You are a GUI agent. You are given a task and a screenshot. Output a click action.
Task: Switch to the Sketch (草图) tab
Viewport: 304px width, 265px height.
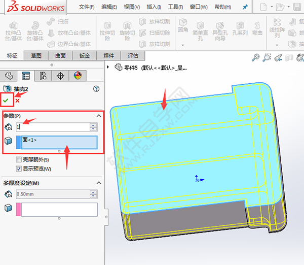tap(36, 56)
